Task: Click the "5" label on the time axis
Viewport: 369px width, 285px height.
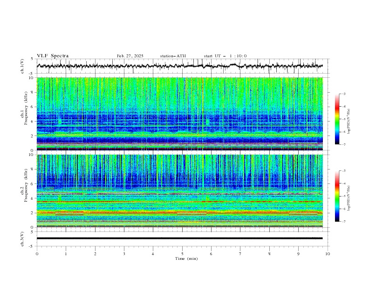Action: click(x=182, y=254)
